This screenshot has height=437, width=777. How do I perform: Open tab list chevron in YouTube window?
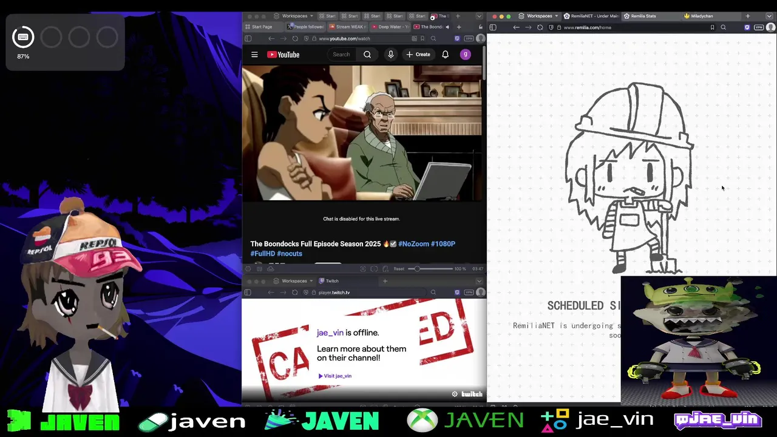click(x=479, y=16)
